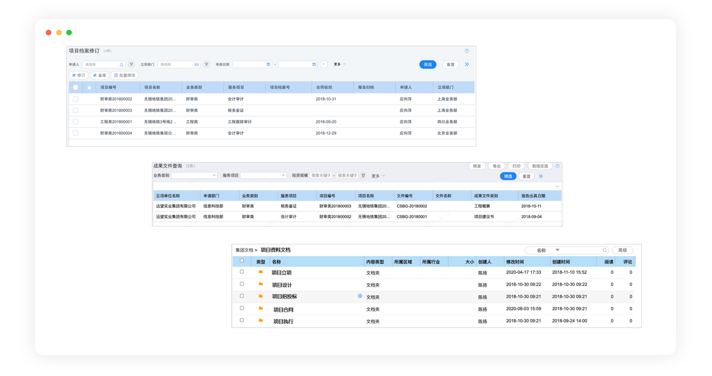Click folder icon of 项目立项 row

pyautogui.click(x=260, y=272)
